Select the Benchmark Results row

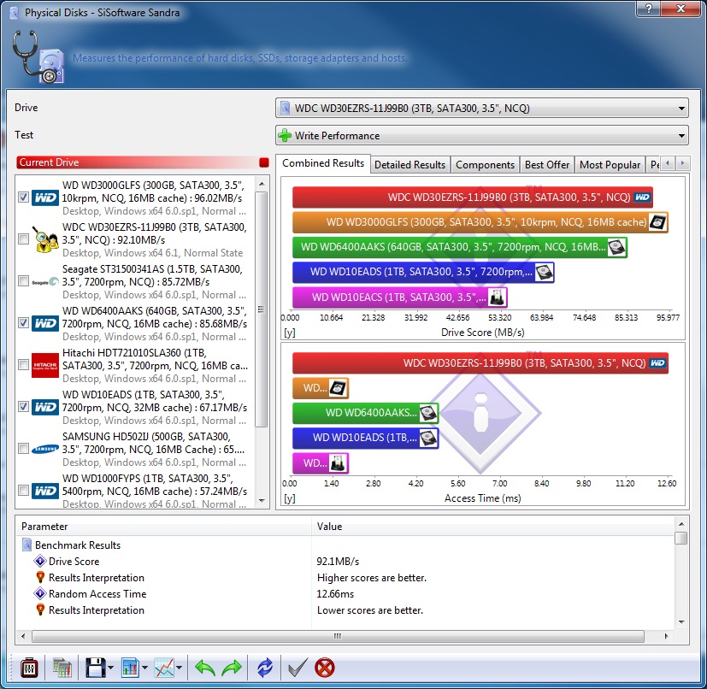pos(345,545)
